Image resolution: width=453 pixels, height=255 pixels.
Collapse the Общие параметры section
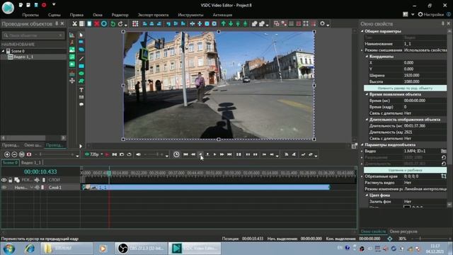(x=362, y=31)
